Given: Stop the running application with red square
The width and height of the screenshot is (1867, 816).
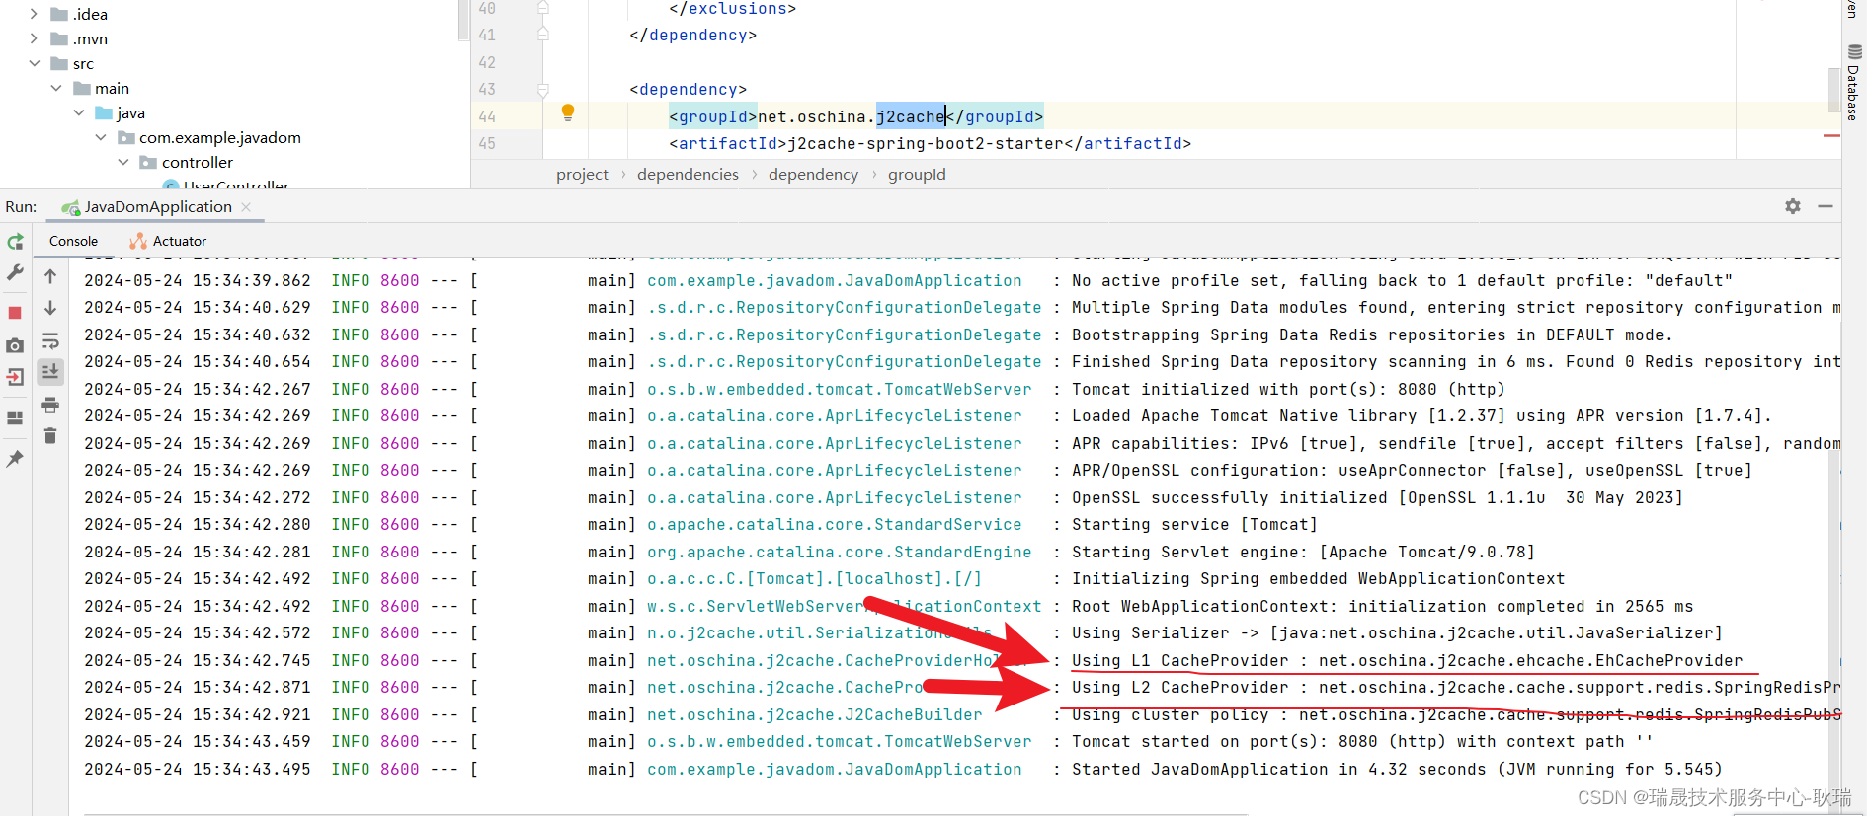Looking at the screenshot, I should [15, 313].
